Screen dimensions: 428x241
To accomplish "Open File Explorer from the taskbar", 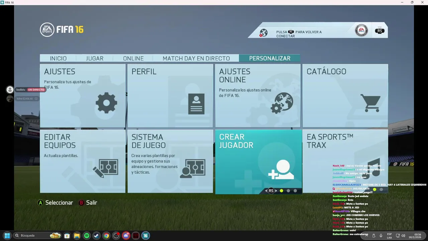I will [x=77, y=236].
